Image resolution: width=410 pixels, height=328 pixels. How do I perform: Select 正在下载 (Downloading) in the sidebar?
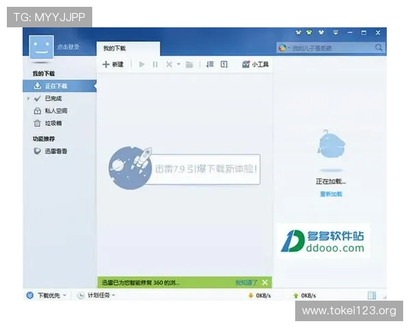coord(56,86)
